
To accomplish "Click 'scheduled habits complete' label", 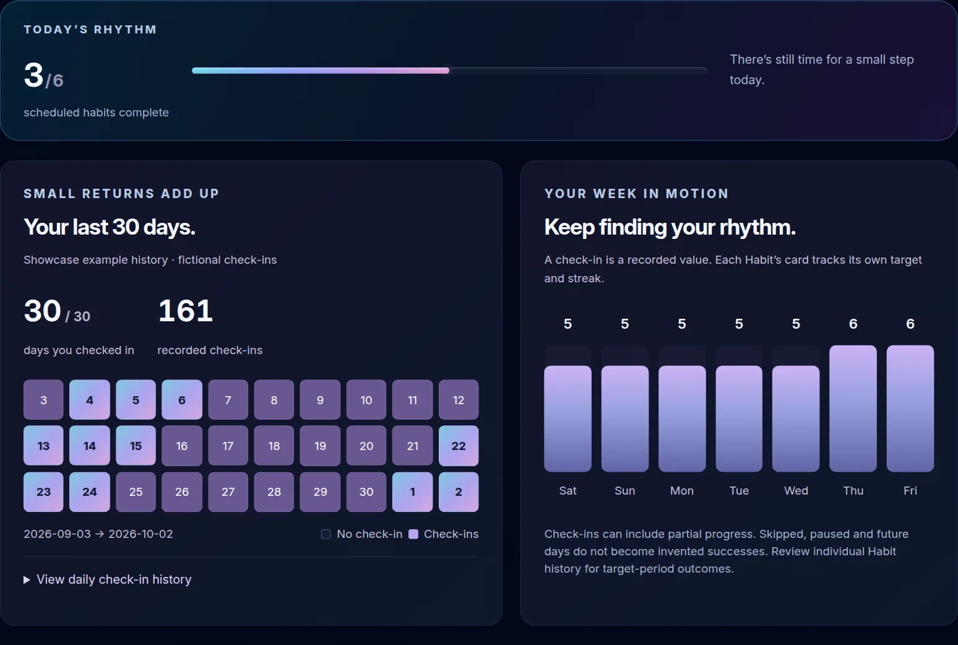I will pos(96,113).
